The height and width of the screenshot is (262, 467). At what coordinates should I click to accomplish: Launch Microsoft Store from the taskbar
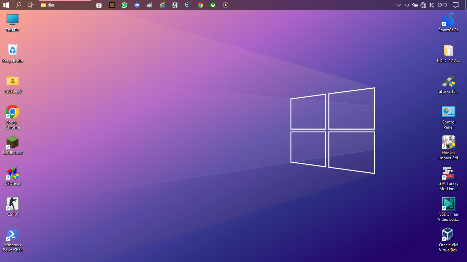tap(99, 5)
